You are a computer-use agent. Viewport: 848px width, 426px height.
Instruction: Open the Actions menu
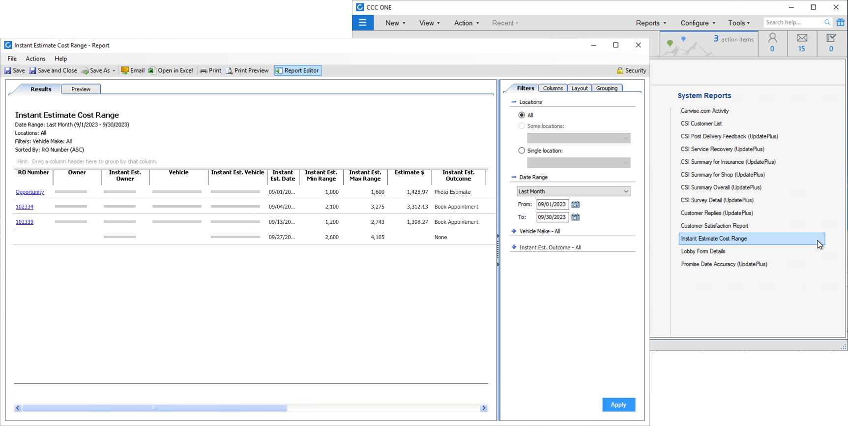[x=35, y=59]
